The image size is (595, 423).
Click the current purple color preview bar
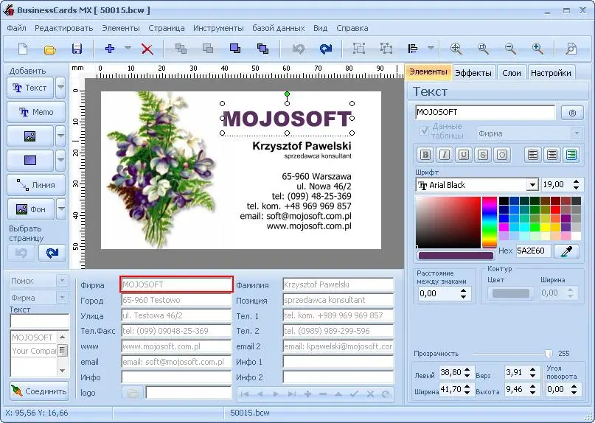coord(456,256)
